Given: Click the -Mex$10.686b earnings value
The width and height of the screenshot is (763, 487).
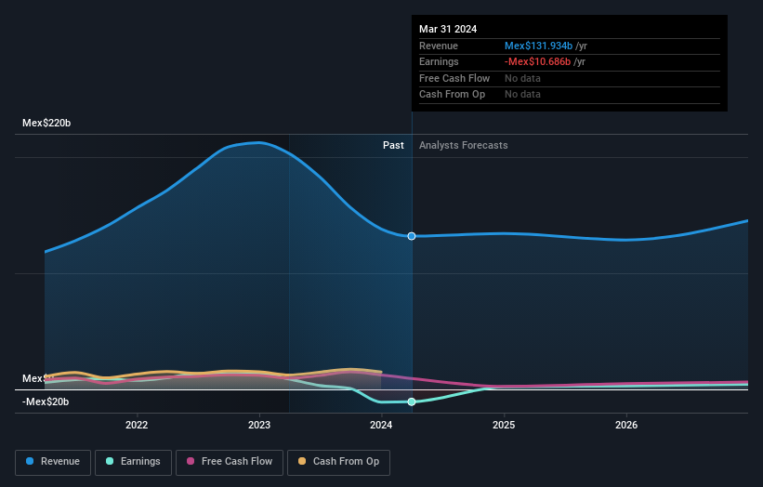Looking at the screenshot, I should (x=538, y=61).
